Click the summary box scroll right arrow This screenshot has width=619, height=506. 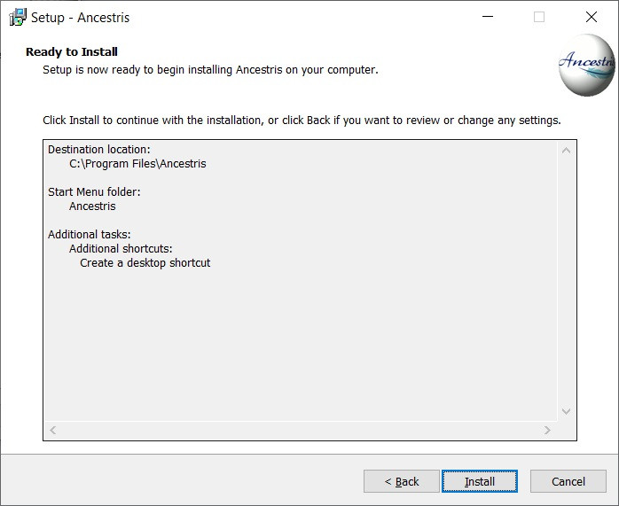[547, 430]
